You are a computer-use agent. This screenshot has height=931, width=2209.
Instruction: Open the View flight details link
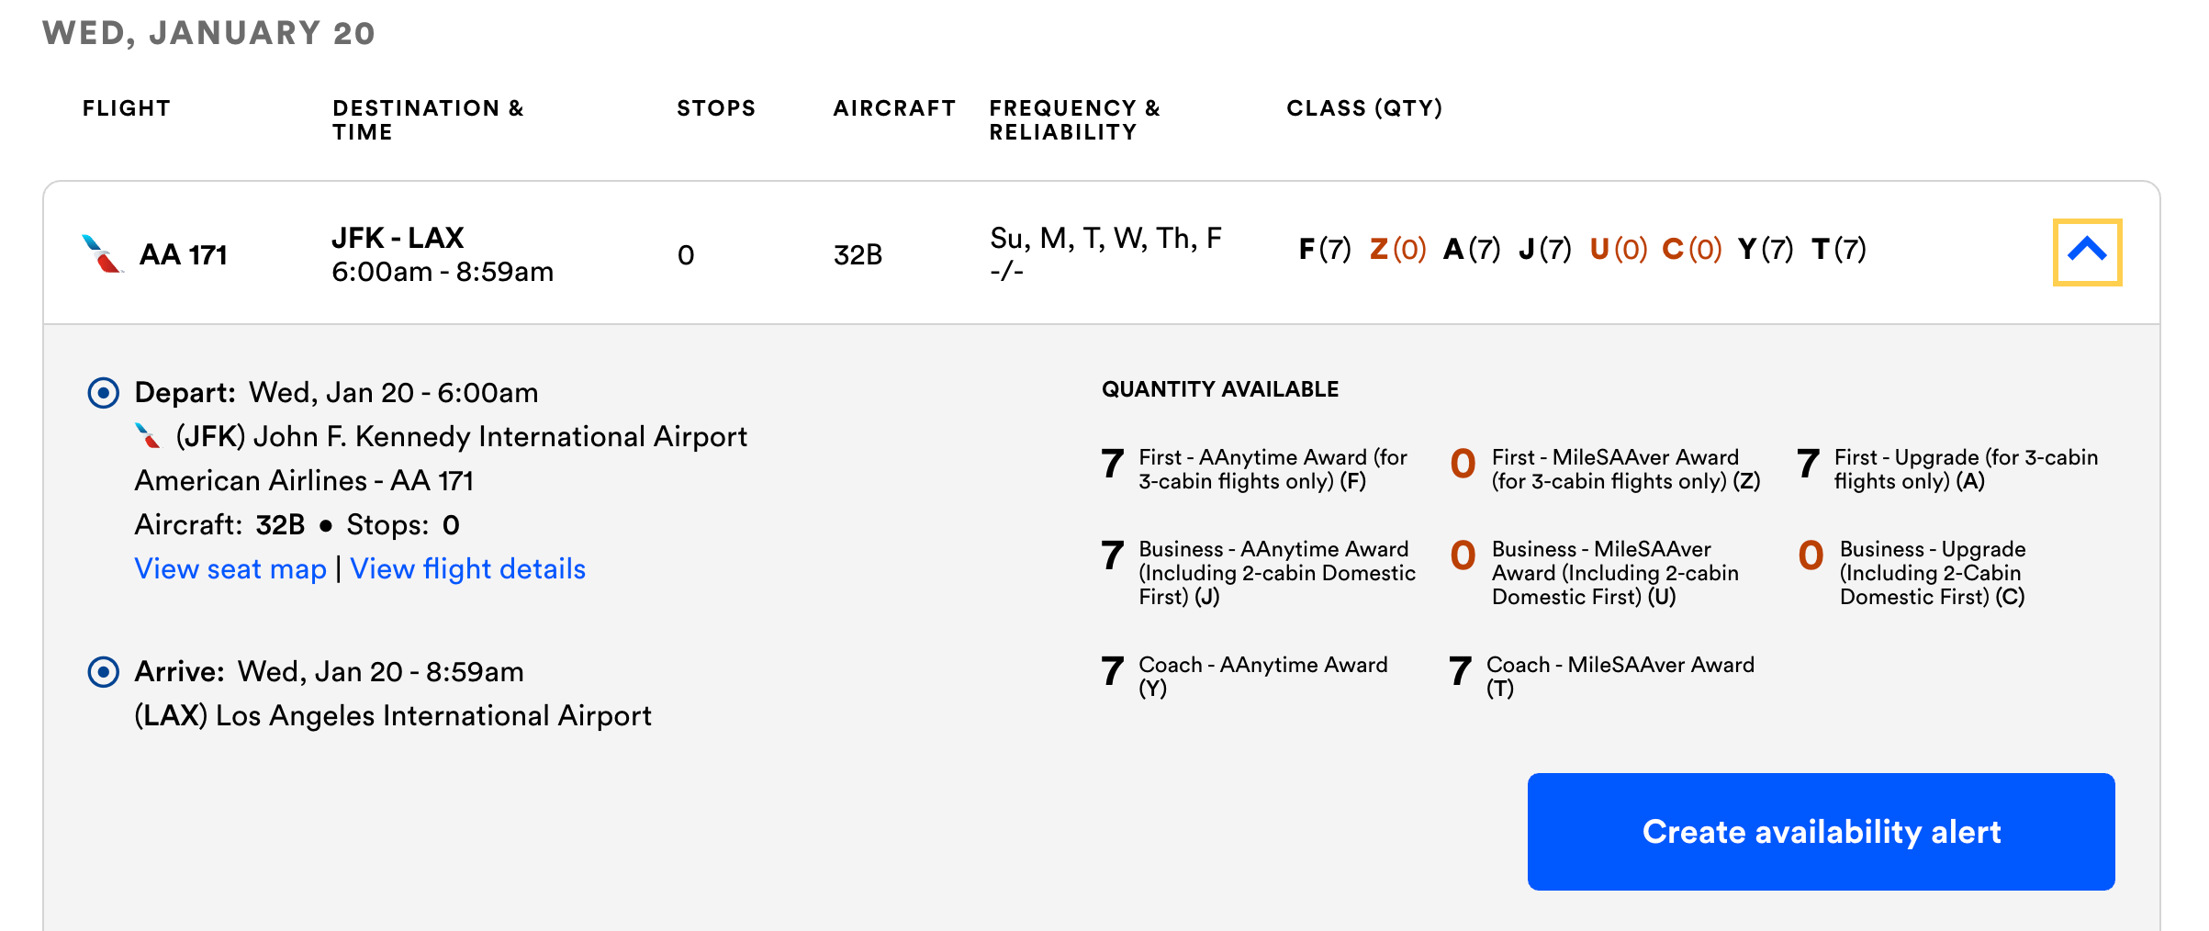468,569
